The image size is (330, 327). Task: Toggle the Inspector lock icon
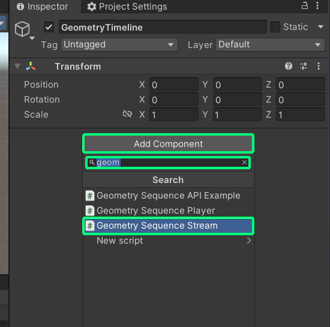click(x=304, y=5)
